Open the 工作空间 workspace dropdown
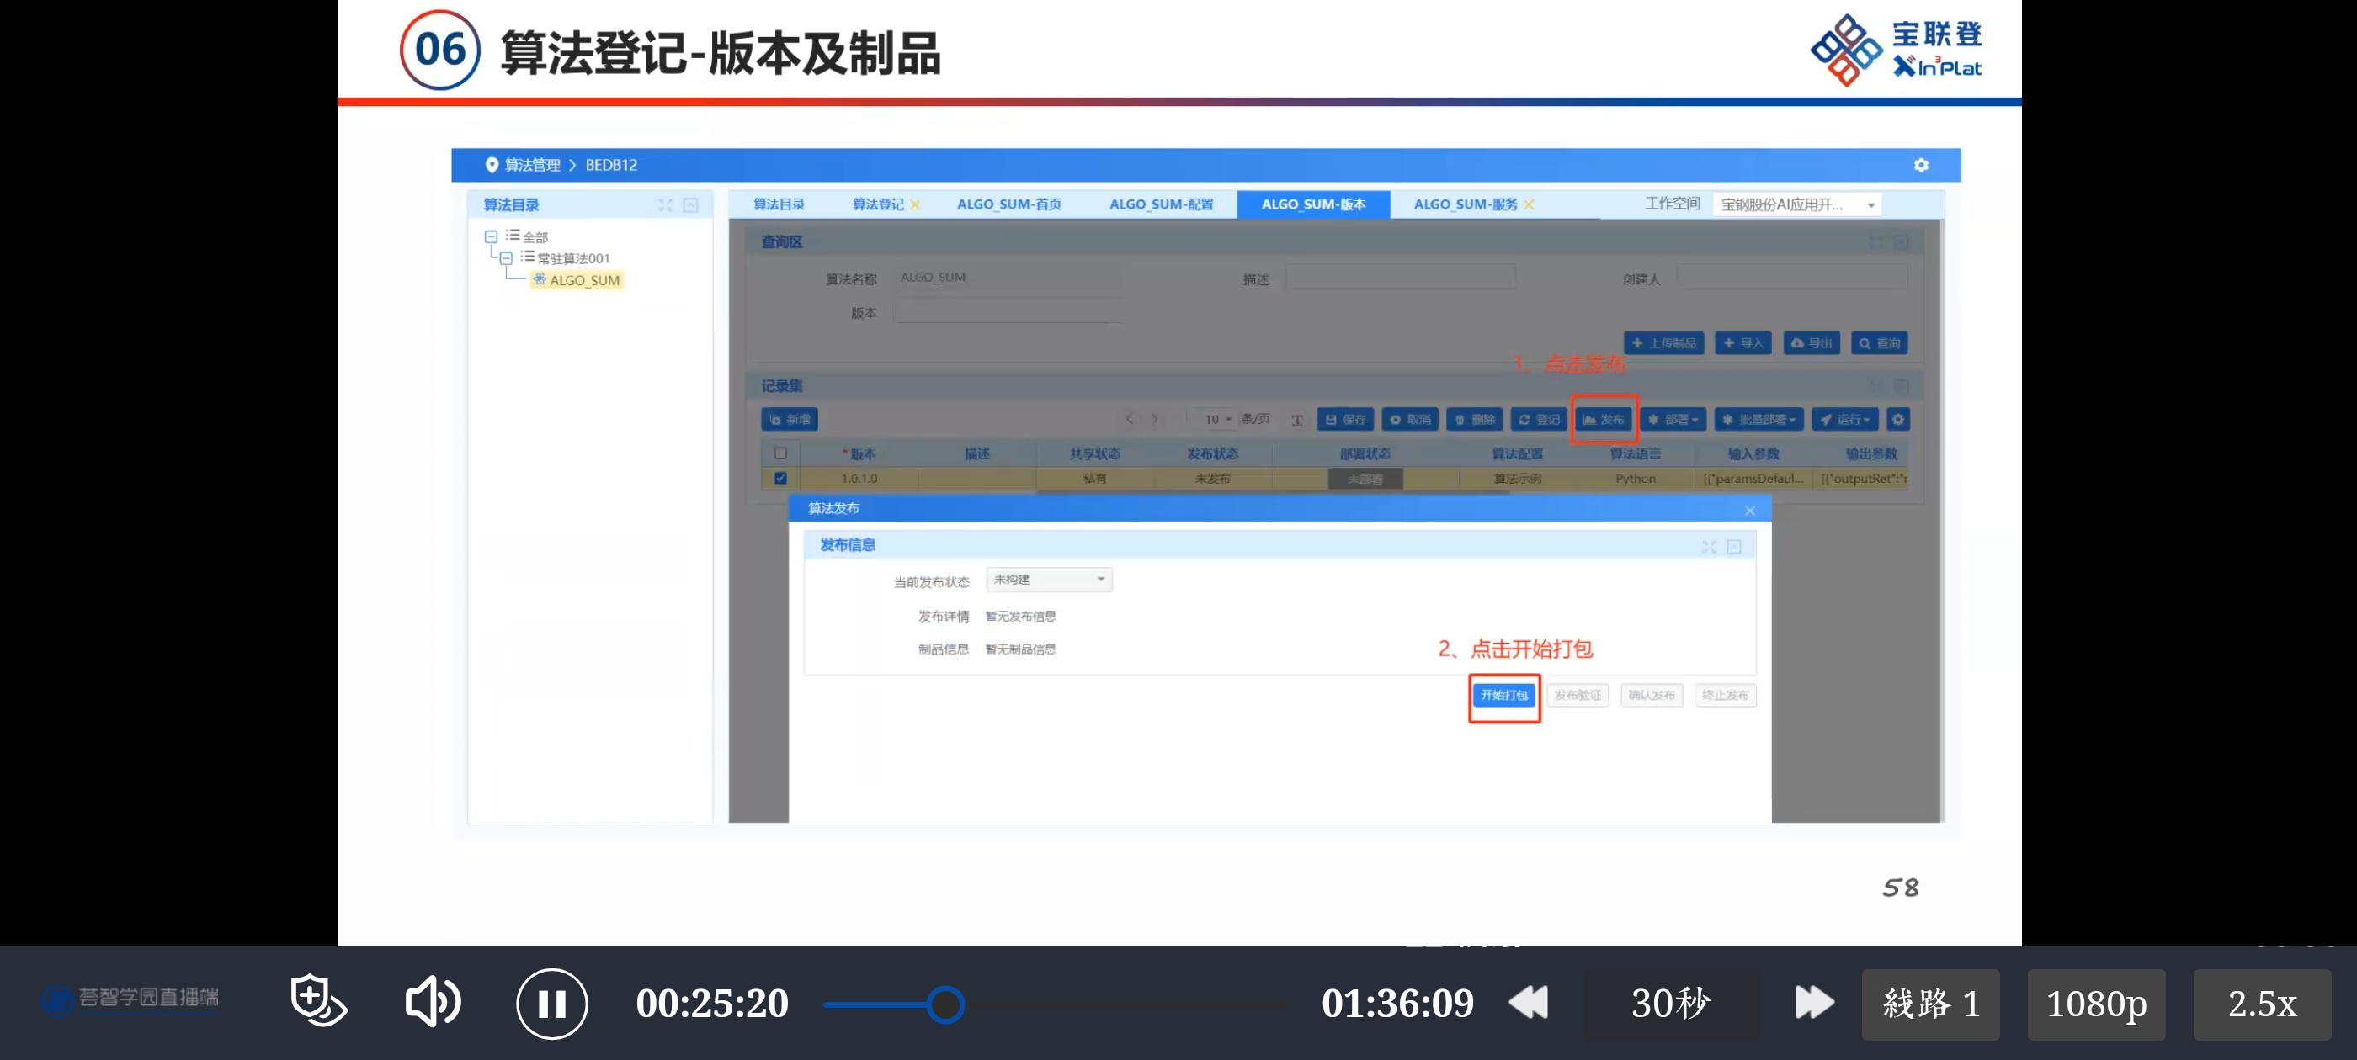The image size is (2357, 1060). [x=1797, y=204]
